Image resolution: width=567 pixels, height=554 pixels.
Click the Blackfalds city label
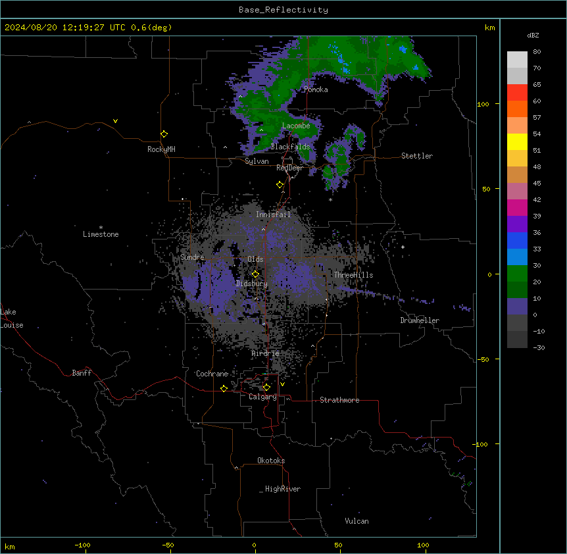tap(290, 147)
